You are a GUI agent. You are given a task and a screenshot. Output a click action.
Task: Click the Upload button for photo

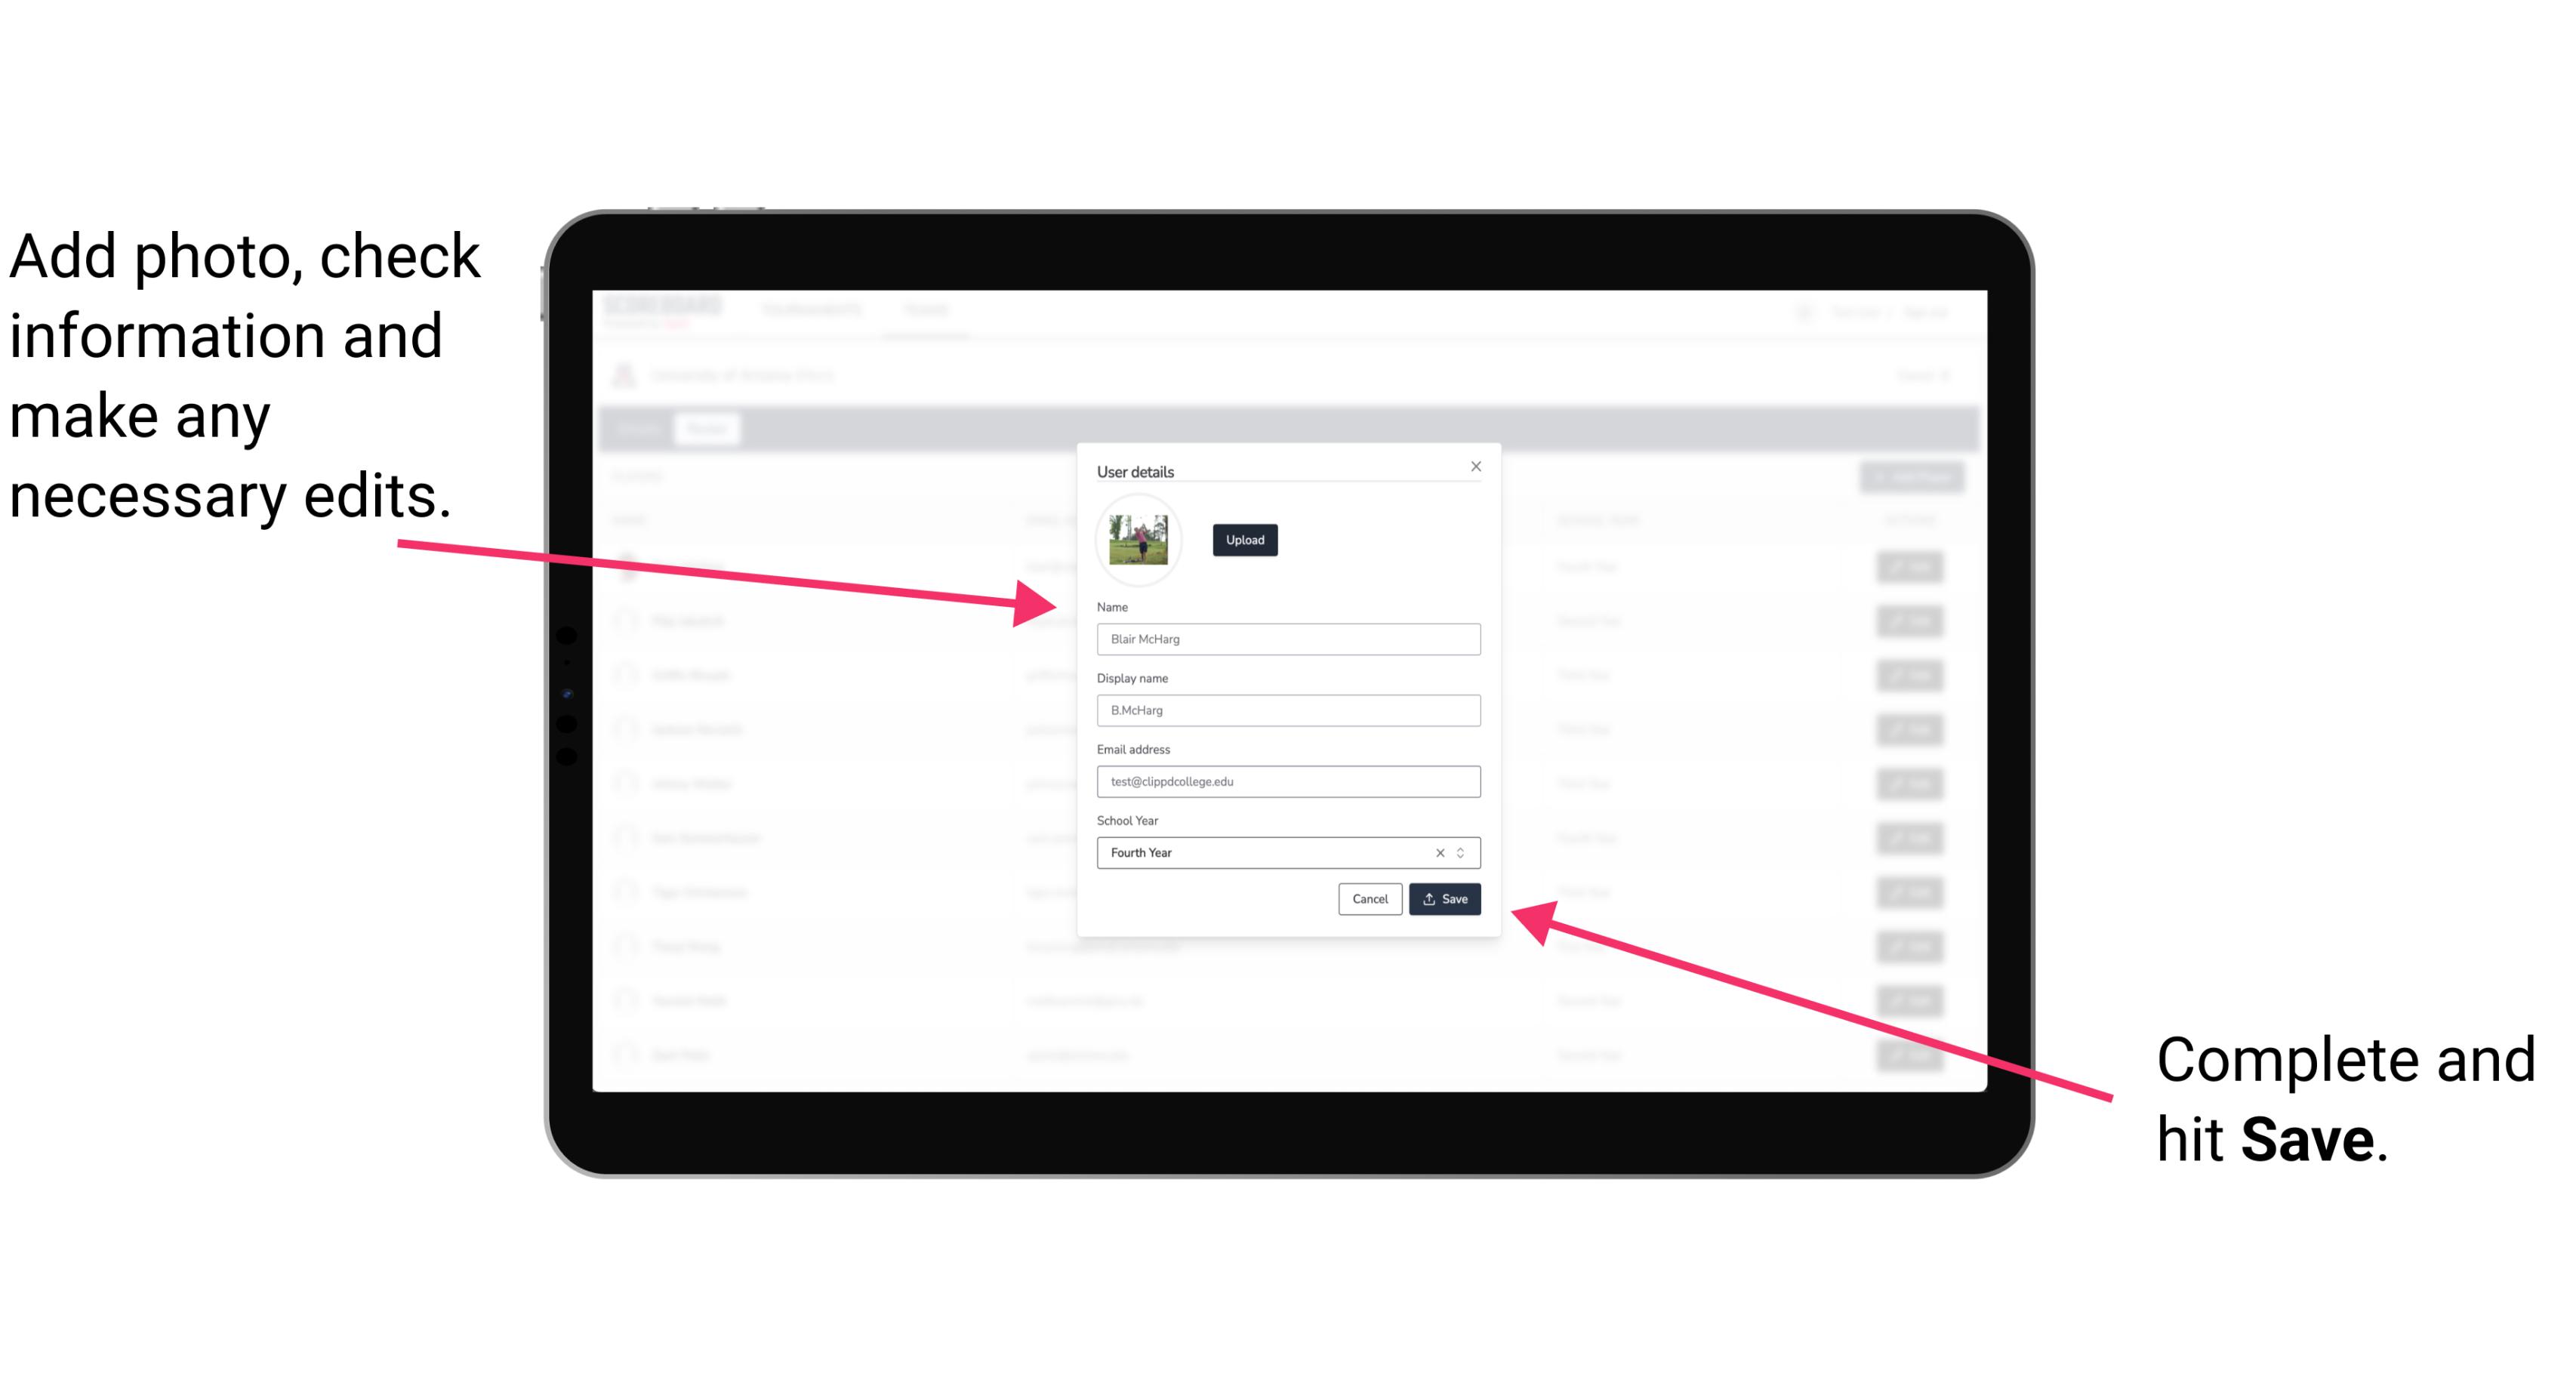pos(1244,540)
